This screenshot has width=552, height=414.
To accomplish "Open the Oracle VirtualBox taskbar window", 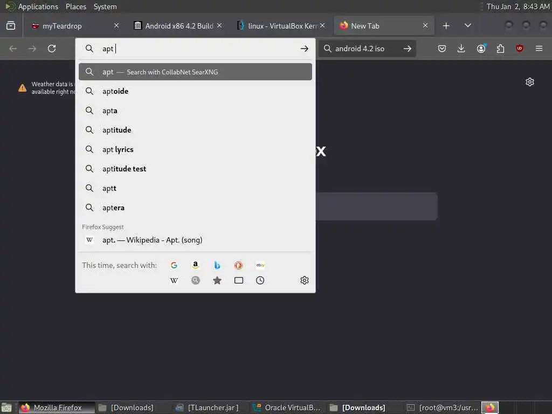I will 287,408.
